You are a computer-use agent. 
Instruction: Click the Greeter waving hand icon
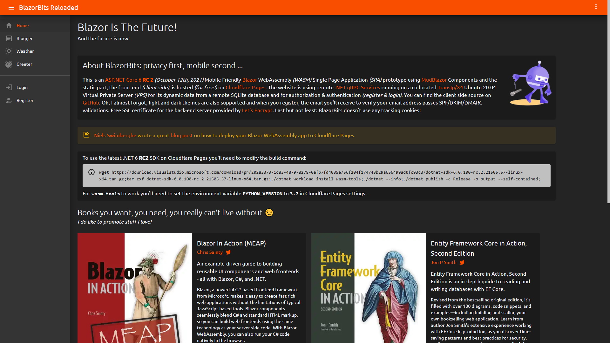click(x=9, y=64)
